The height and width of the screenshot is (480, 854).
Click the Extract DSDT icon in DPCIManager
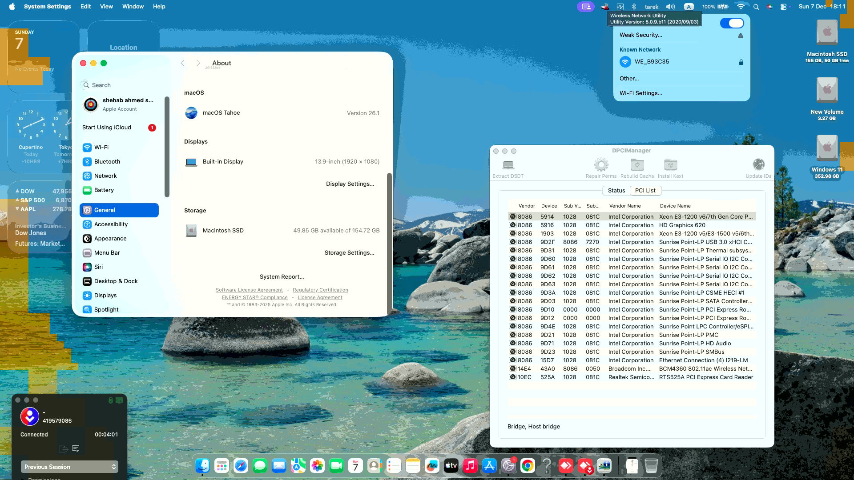coord(507,164)
